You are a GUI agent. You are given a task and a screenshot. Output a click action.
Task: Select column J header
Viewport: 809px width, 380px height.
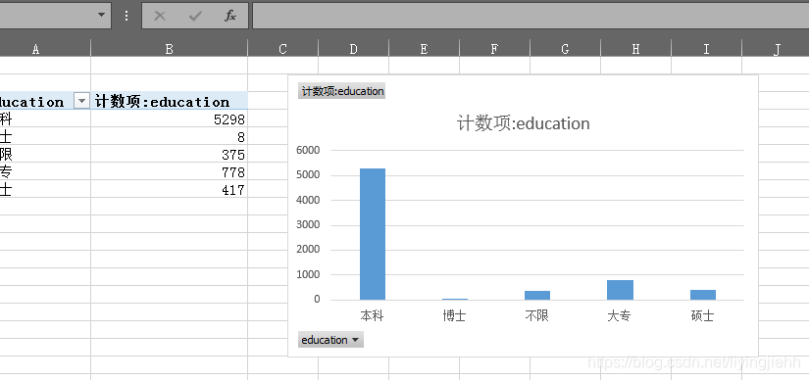pos(776,49)
